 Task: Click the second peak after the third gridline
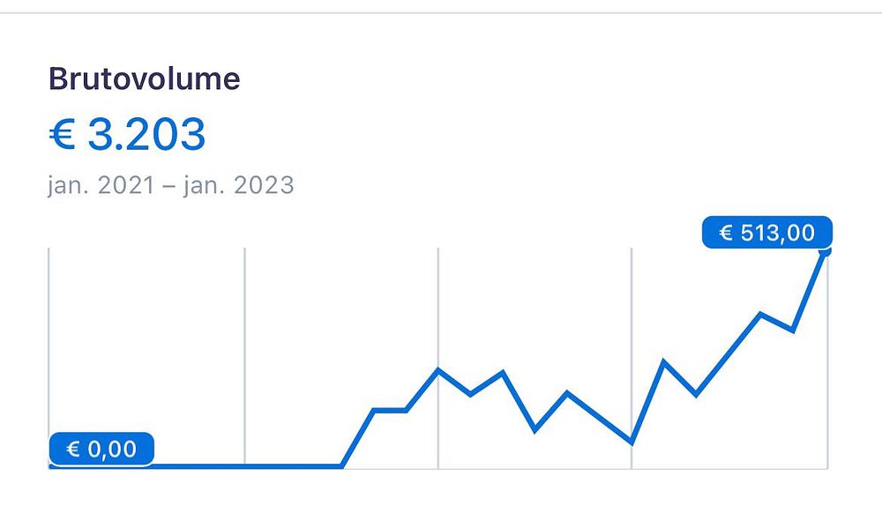pos(503,371)
